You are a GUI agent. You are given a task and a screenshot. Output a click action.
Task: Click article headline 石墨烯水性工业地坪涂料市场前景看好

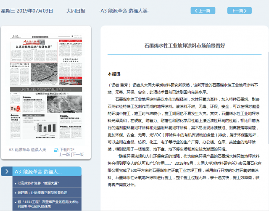tap(185, 46)
